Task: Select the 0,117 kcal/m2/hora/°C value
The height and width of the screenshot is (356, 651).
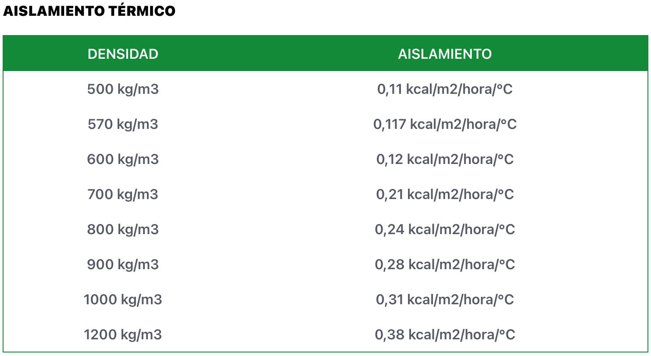Action: coord(445,125)
